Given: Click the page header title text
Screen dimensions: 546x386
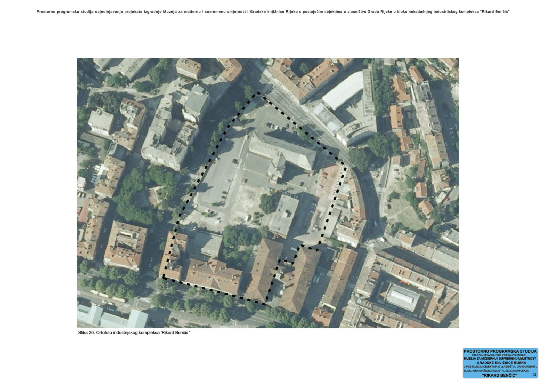Looking at the screenshot, I should [272, 12].
